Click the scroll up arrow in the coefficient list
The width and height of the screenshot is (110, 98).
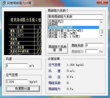101,22
